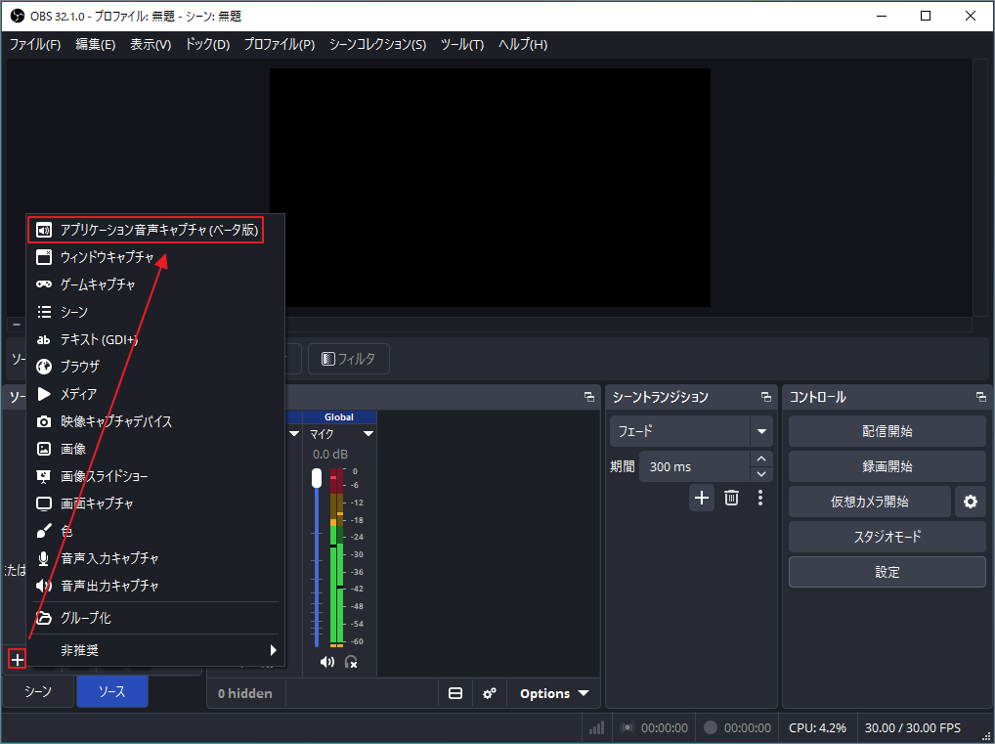
Task: Select グループ化 in source menu
Action: (155, 618)
